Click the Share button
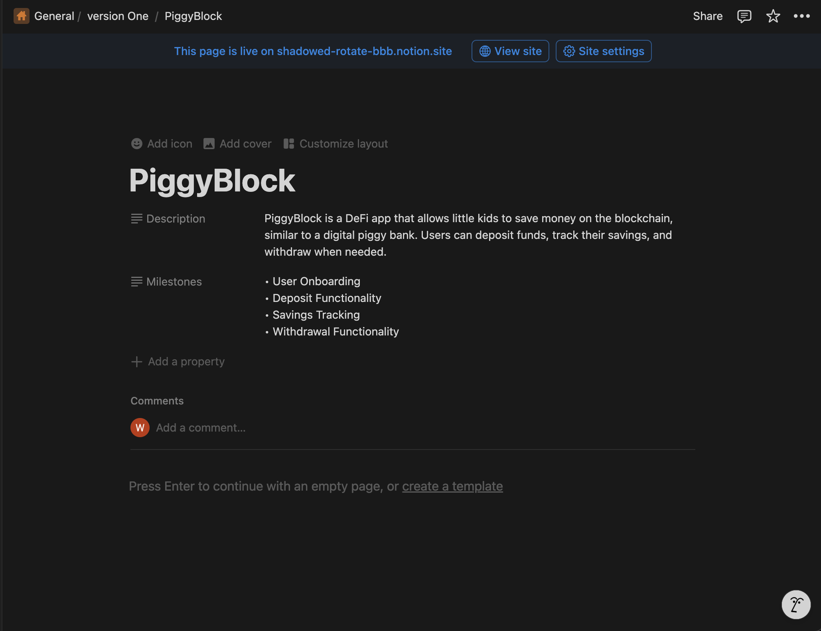Image resolution: width=821 pixels, height=631 pixels. point(707,16)
